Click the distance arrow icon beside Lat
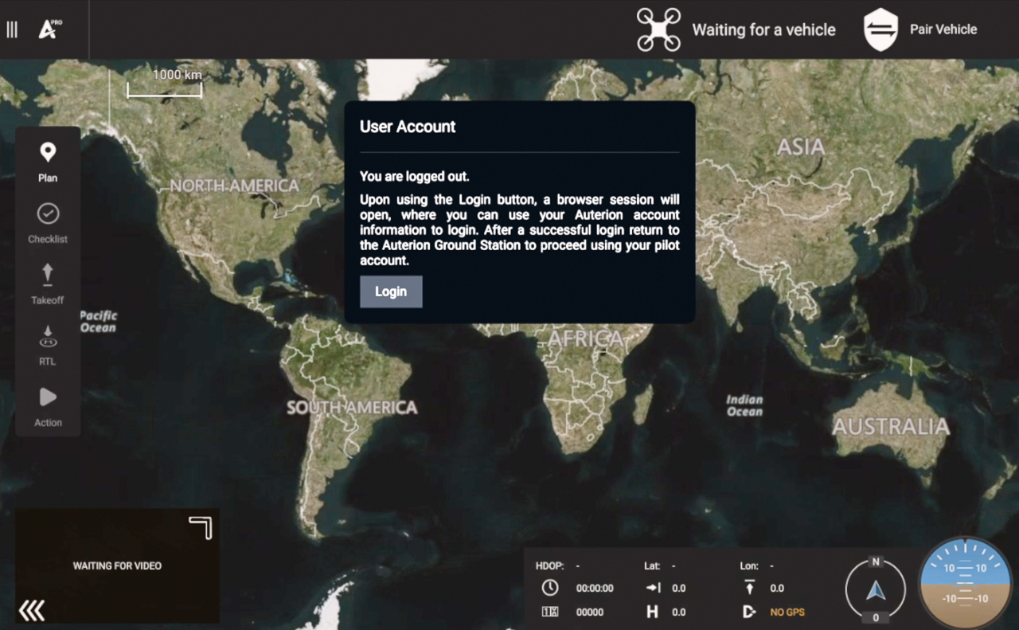1019x630 pixels. (653, 588)
